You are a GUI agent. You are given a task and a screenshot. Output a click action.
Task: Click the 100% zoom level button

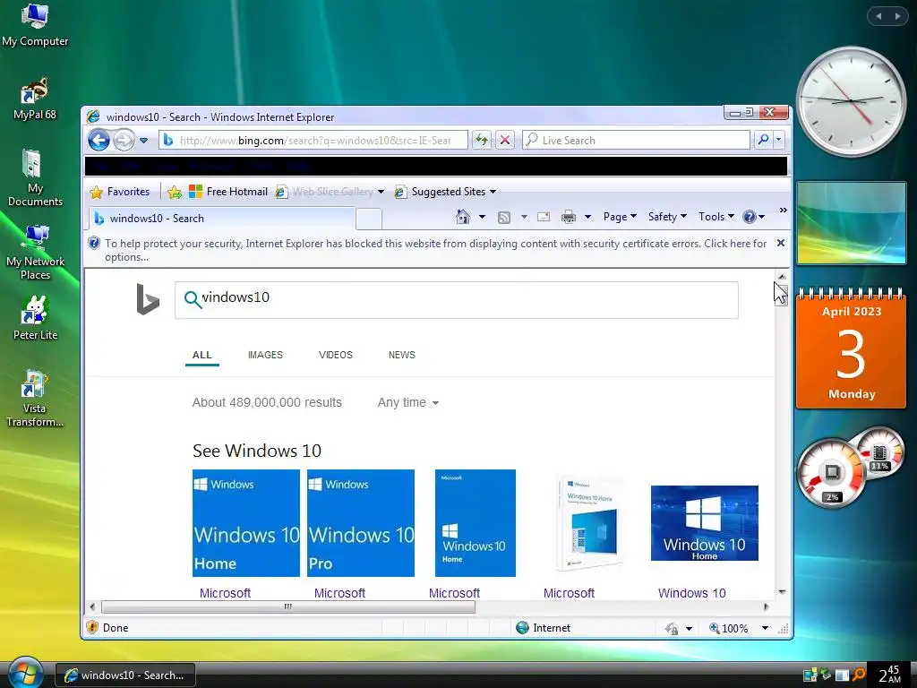click(x=729, y=628)
